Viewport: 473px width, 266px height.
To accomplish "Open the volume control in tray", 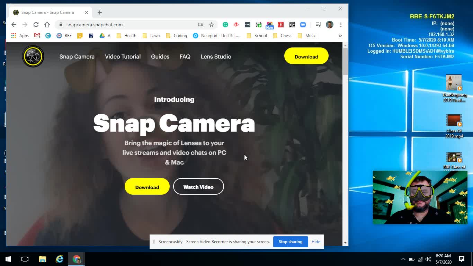I will coord(428,259).
